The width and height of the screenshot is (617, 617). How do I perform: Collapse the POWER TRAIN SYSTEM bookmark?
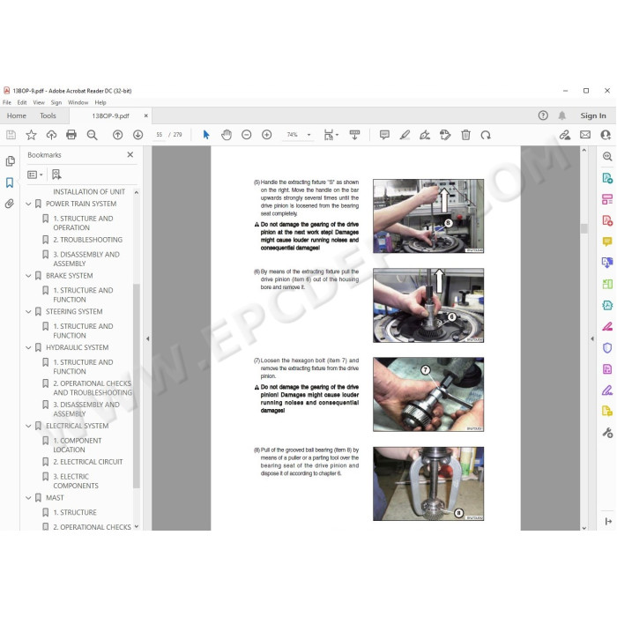pyautogui.click(x=28, y=204)
